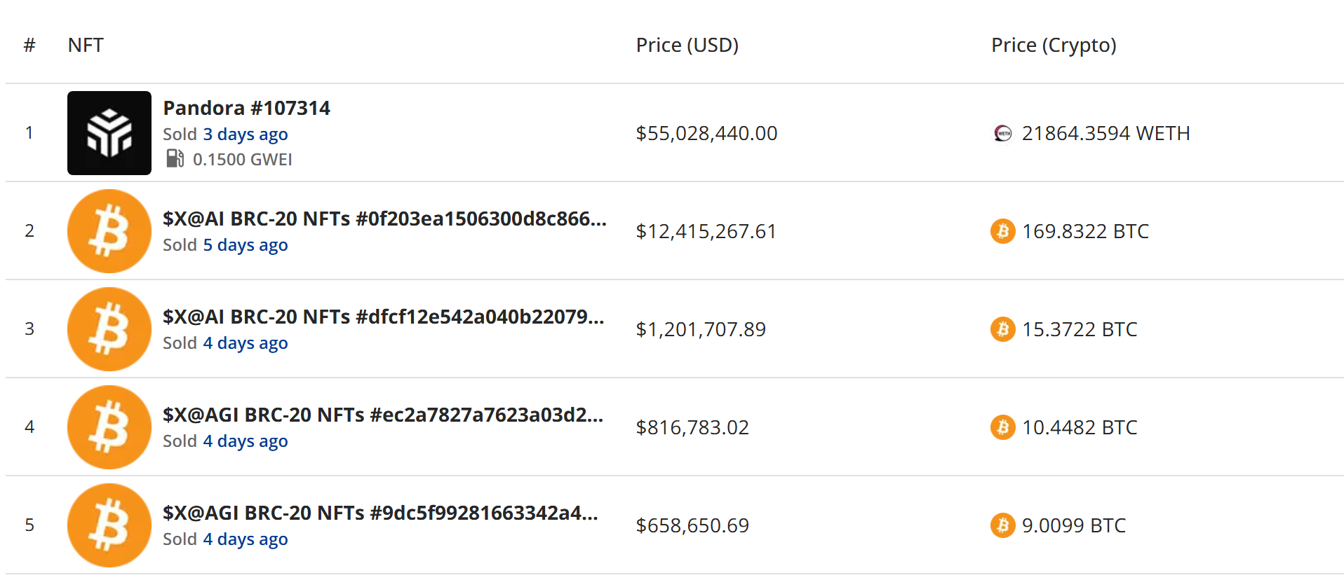Click the small BTC icon beside 169.8322 BTC

click(x=1003, y=231)
